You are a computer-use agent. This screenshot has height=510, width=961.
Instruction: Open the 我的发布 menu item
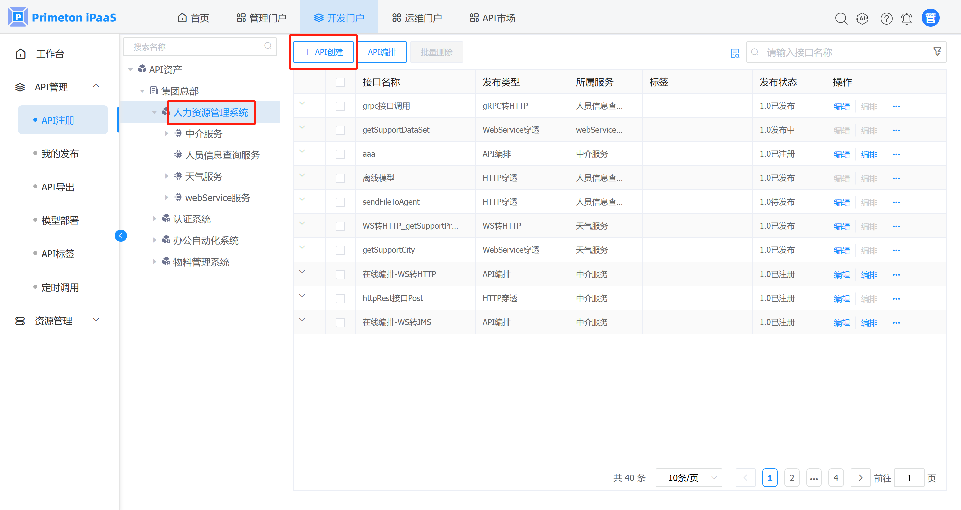(60, 153)
